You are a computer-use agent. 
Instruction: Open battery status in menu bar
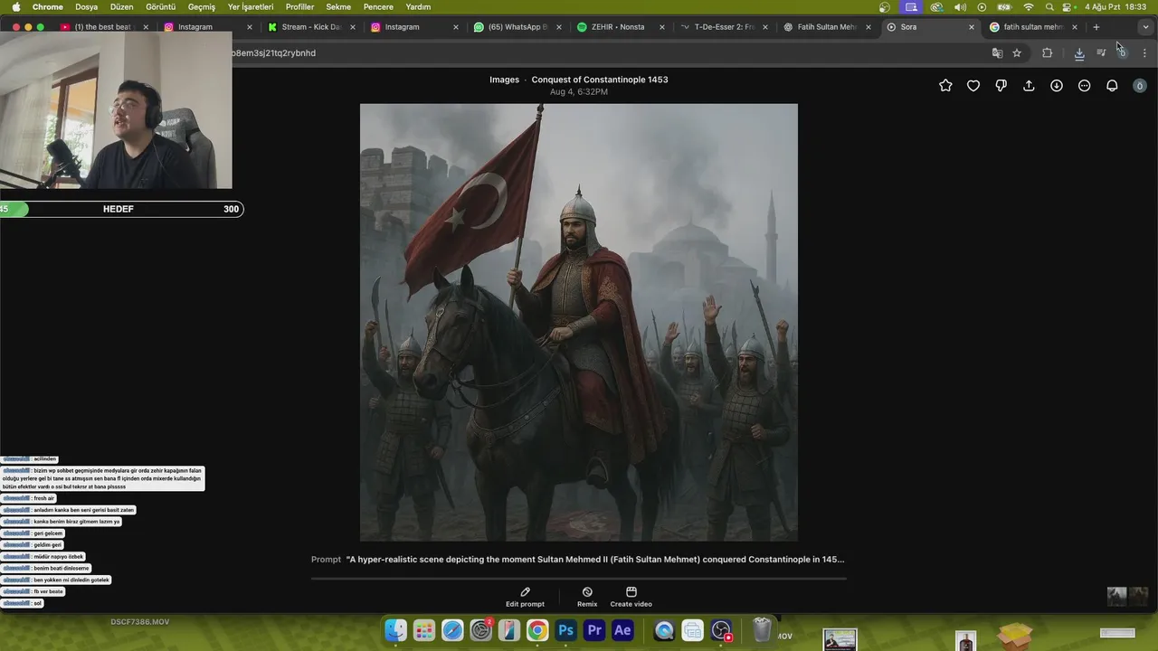pyautogui.click(x=1004, y=7)
